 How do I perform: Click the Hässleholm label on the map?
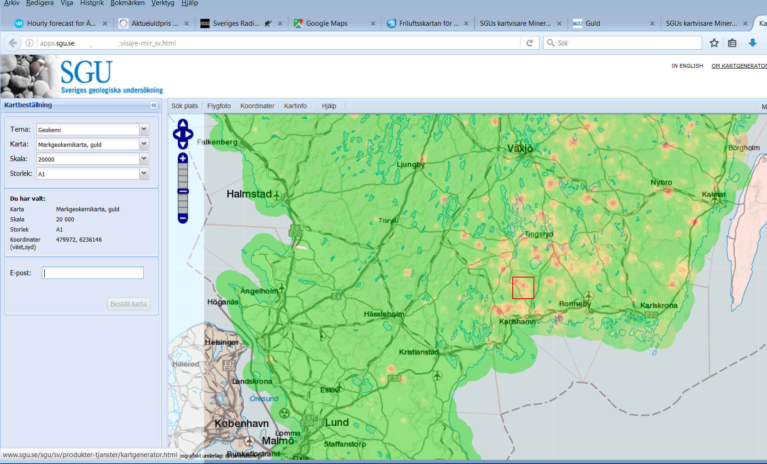384,314
